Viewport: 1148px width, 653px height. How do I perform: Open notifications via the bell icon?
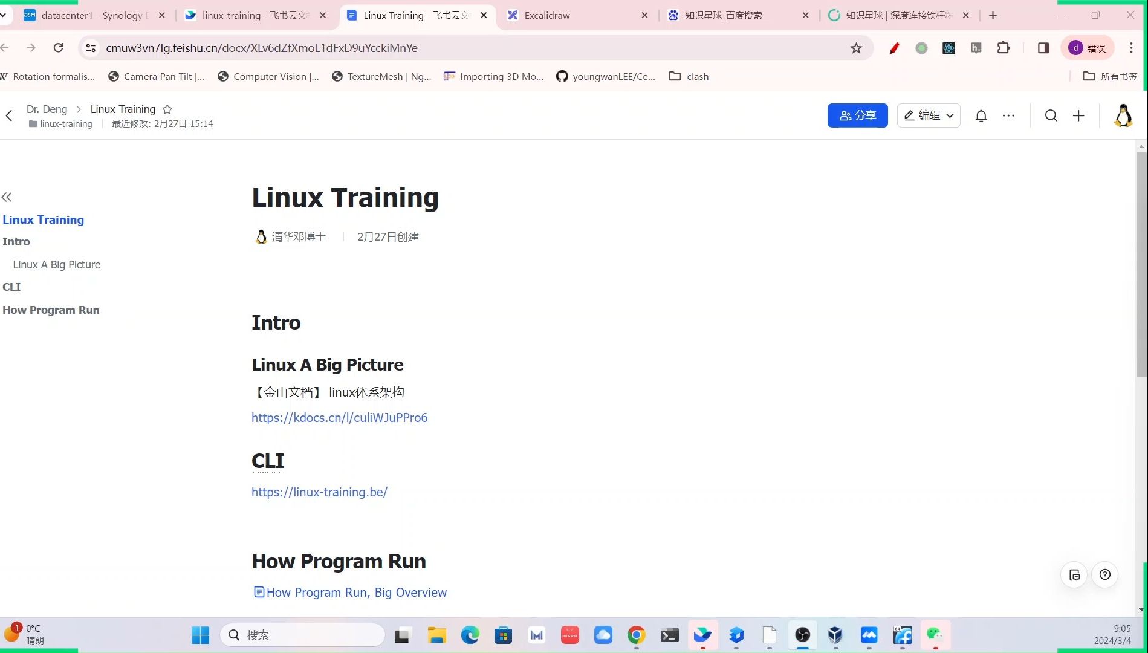click(x=981, y=115)
